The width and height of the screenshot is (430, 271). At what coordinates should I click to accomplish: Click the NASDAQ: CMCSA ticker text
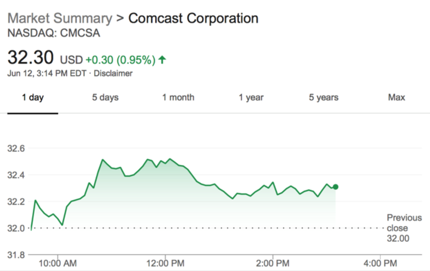pos(54,33)
